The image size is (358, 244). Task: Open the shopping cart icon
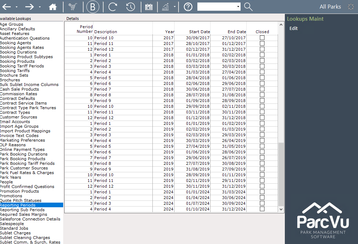point(72,7)
